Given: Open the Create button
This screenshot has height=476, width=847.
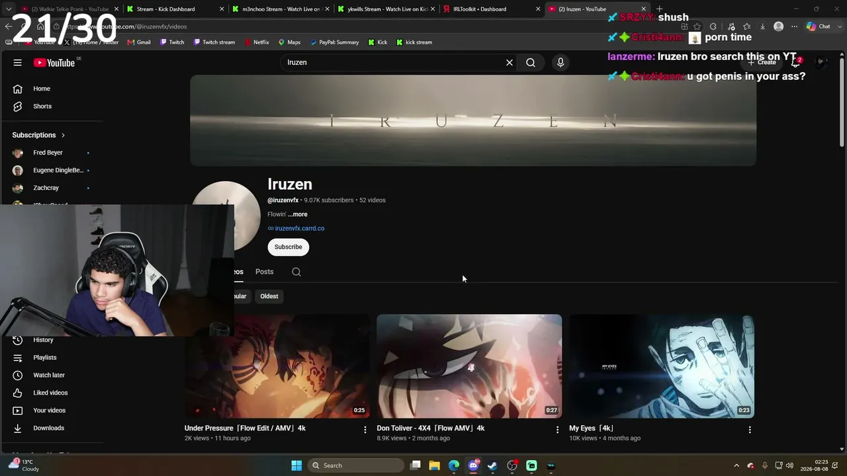Looking at the screenshot, I should point(762,62).
